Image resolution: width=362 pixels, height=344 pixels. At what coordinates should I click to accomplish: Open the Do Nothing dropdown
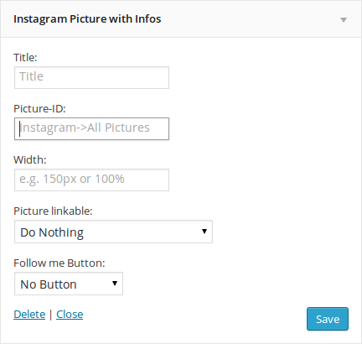click(x=113, y=232)
